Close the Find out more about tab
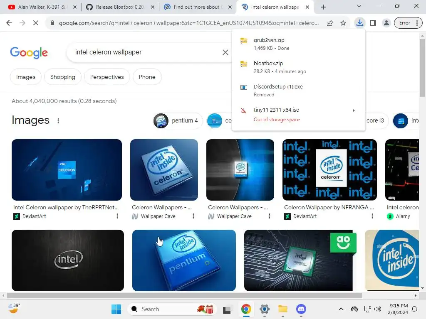The image size is (426, 319). [230, 7]
